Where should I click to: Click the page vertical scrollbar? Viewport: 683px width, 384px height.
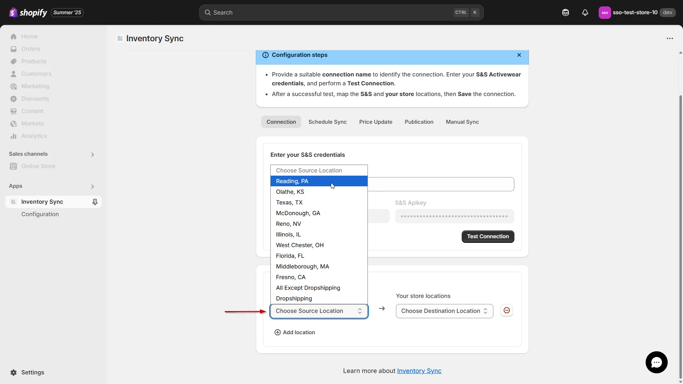pyautogui.click(x=681, y=236)
